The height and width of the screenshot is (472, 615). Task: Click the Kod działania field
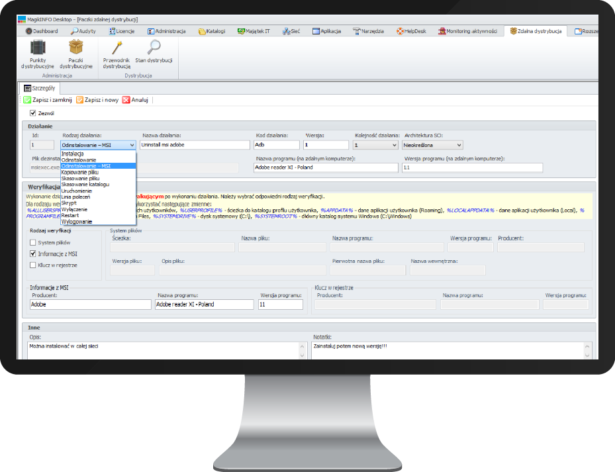[x=277, y=145]
